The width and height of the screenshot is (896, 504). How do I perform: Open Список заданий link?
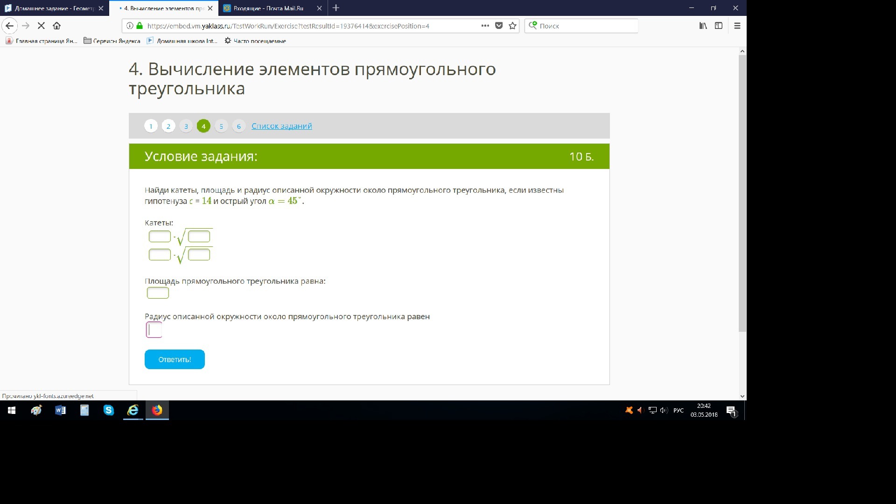coord(281,126)
